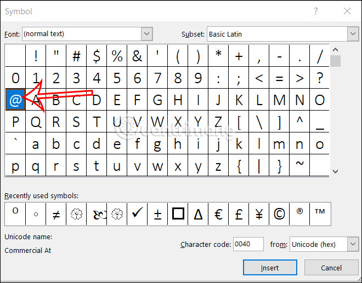
Task: Select digit 0 in the symbol grid
Action: coord(15,78)
